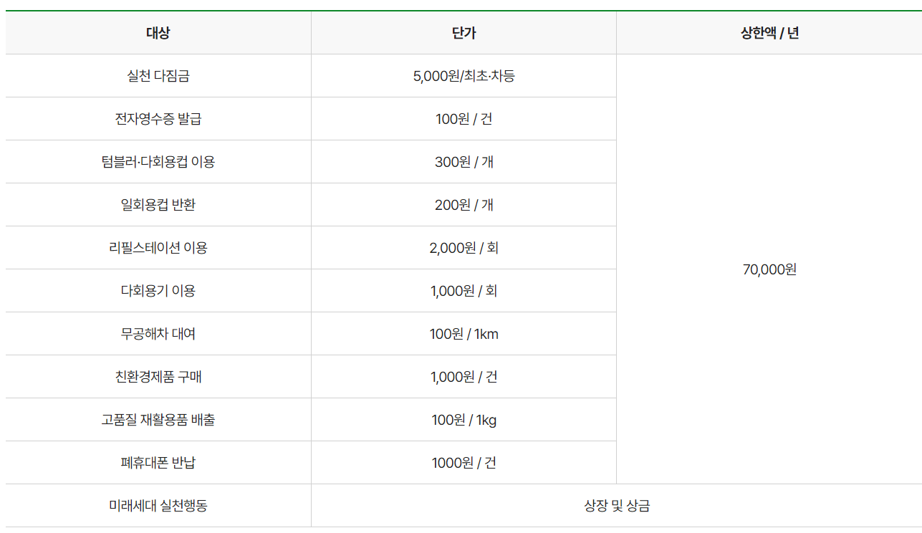
Task: Select the 다회용기 이용 row label
Action: click(158, 291)
